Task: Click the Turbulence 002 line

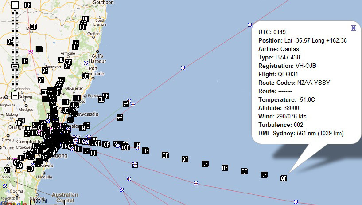Action: pos(281,125)
